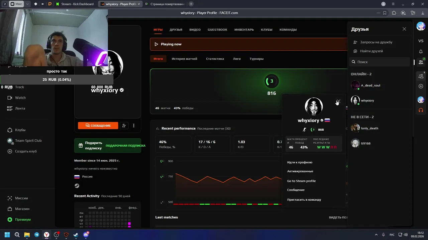Click Создать клуб in sidebar

coord(26,151)
